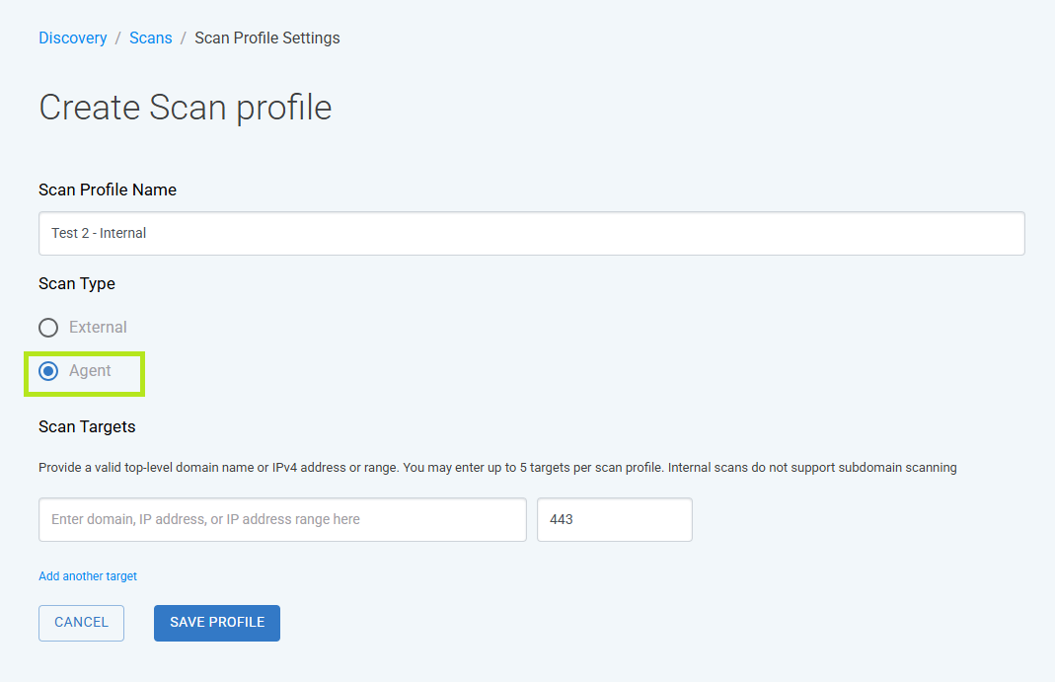Click the Scan Profile Name label

click(x=108, y=190)
